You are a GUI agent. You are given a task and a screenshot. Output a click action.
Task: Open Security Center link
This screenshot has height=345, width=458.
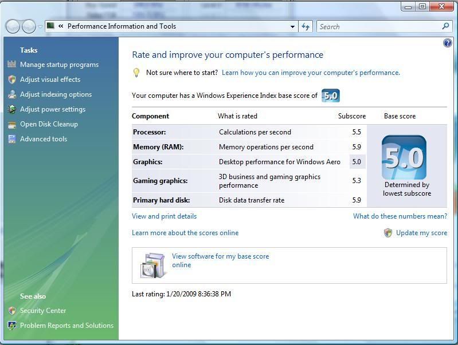[43, 311]
